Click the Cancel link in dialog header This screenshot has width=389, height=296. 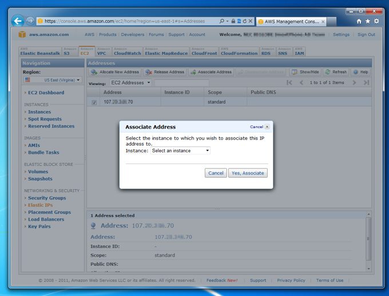[256, 127]
